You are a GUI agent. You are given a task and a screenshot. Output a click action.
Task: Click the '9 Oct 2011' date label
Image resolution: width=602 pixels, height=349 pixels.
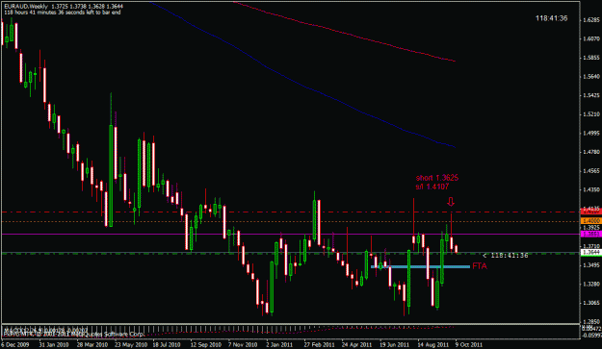click(x=469, y=344)
